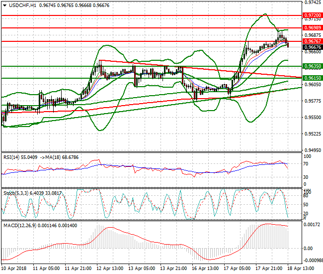Viewport: 323px width, 274px height.
Task: Click the 0.96875 price scale value
Action: tap(313, 35)
